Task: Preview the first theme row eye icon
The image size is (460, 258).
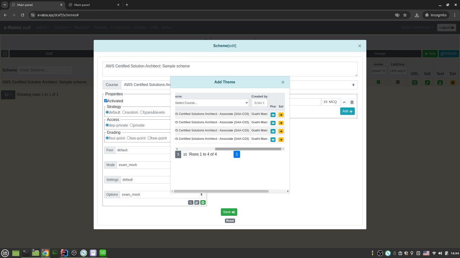Action: (x=273, y=115)
